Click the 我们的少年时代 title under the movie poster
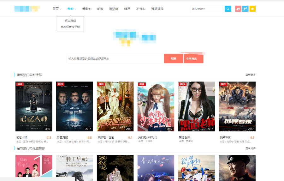The height and width of the screenshot is (181, 284). point(148,137)
